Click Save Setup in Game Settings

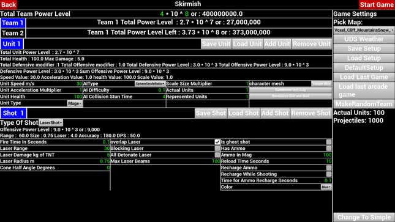(364, 48)
